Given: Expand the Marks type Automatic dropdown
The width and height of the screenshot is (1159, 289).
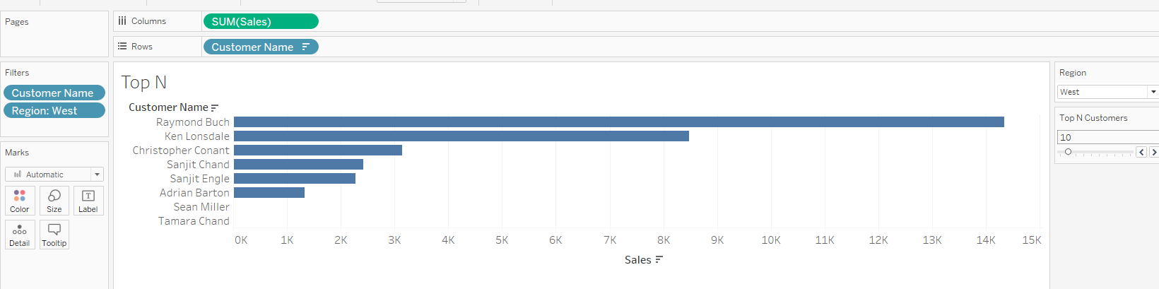Looking at the screenshot, I should (97, 175).
